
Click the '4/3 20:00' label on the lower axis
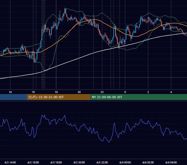79,162
